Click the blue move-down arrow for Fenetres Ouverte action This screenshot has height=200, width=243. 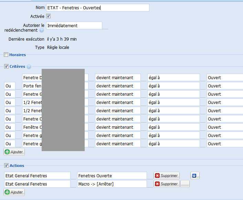tap(194, 176)
